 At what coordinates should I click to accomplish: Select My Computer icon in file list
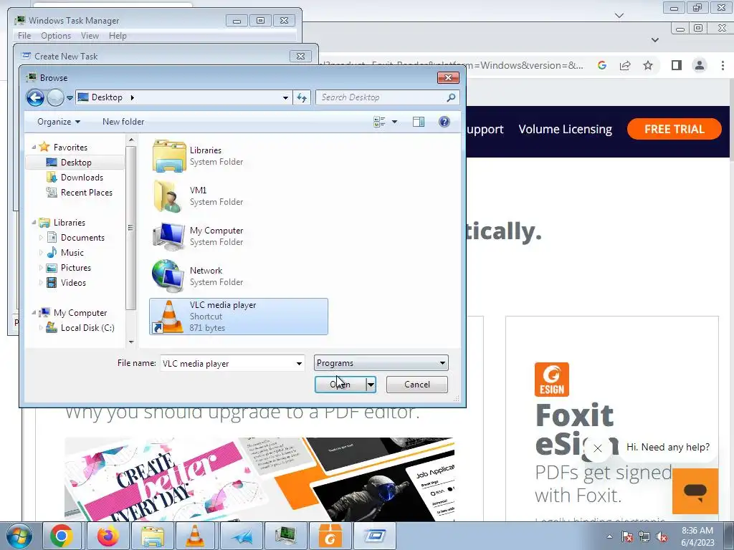click(168, 236)
